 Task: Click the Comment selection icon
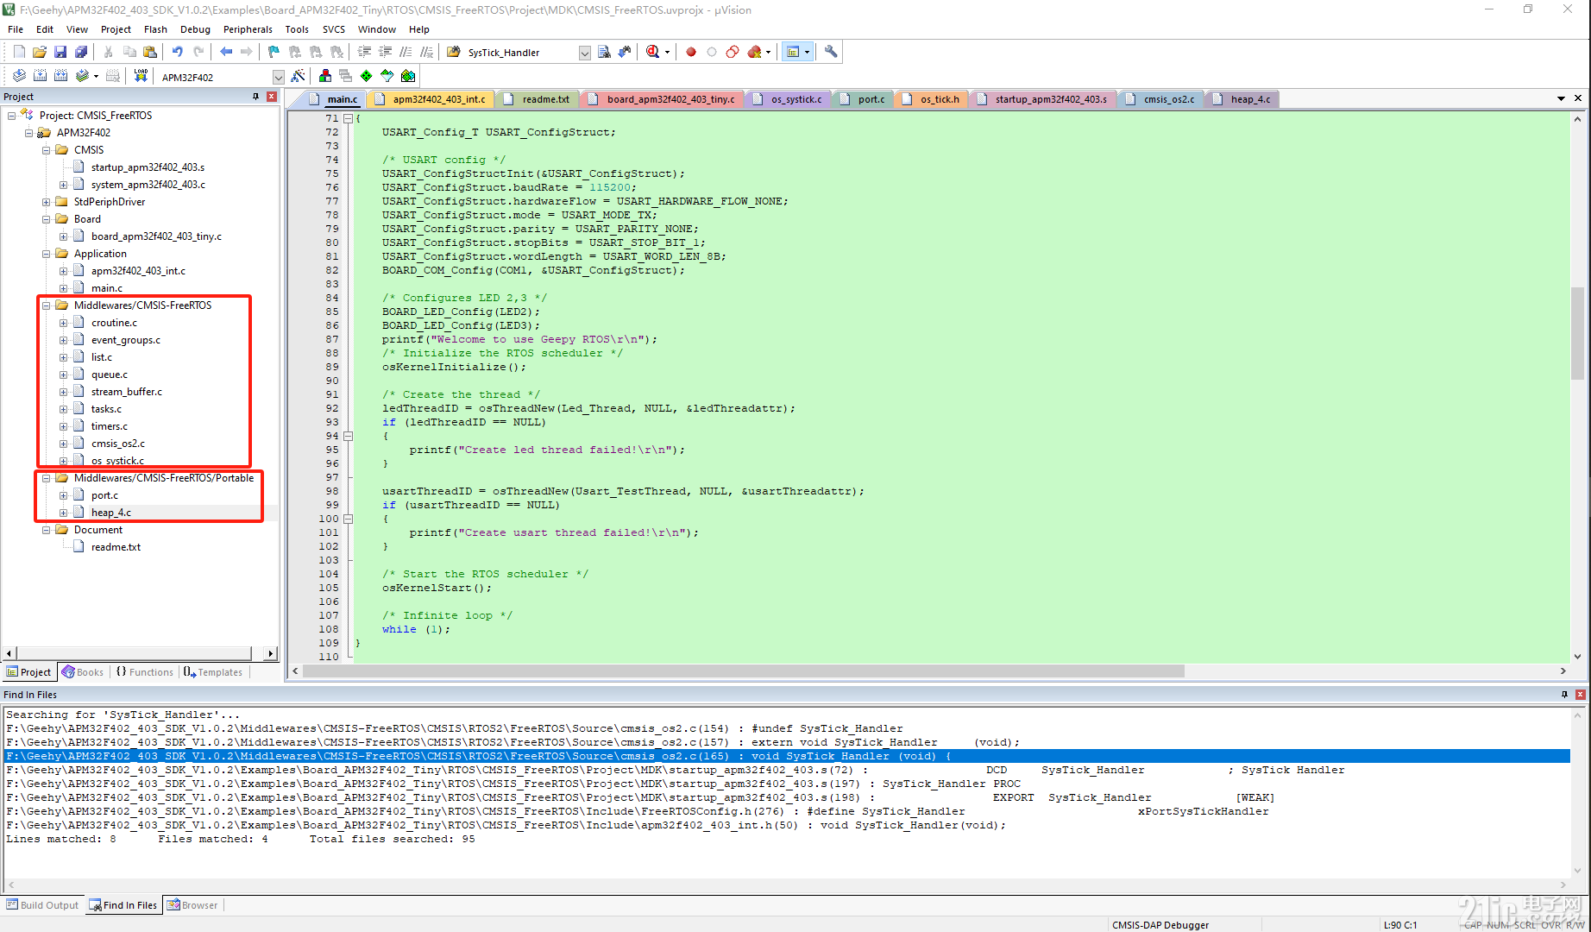click(x=406, y=52)
